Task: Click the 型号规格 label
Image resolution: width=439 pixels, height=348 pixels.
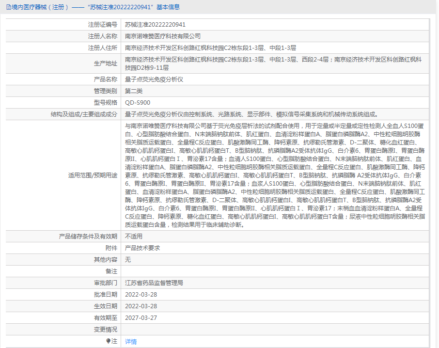Action: [x=106, y=103]
